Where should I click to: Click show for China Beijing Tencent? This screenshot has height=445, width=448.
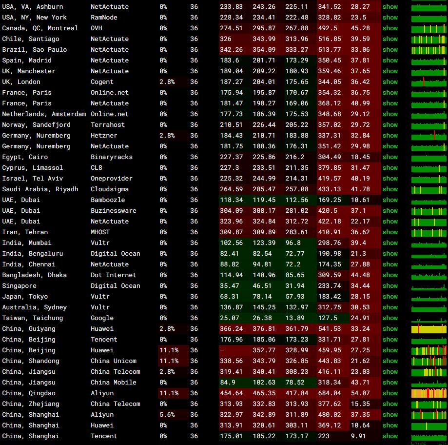tap(390, 339)
